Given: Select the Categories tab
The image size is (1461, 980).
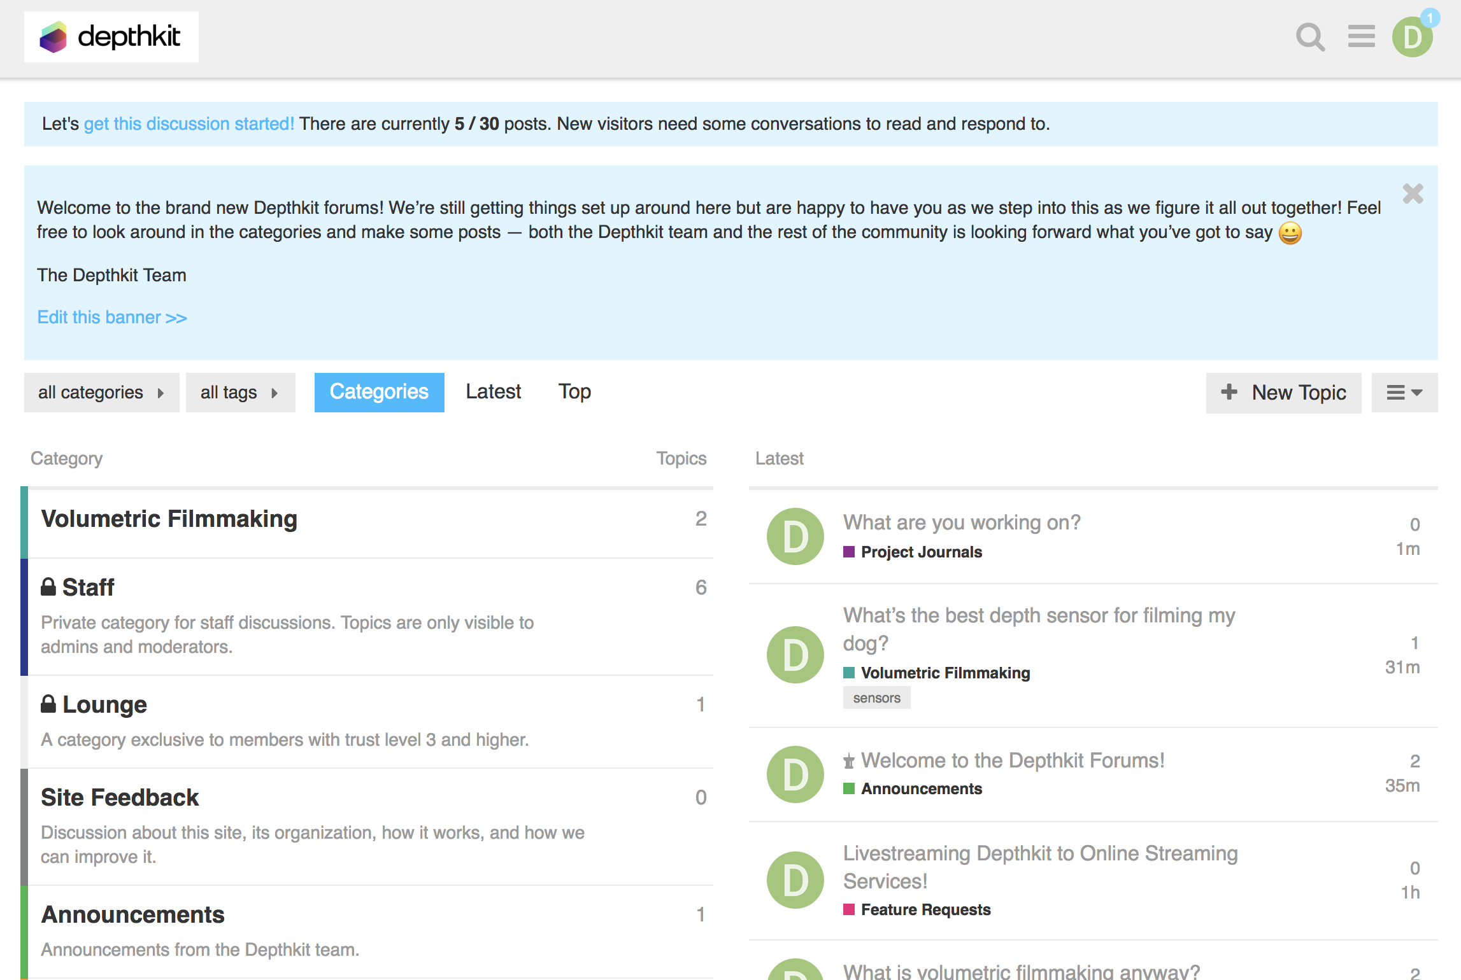Looking at the screenshot, I should (x=379, y=392).
